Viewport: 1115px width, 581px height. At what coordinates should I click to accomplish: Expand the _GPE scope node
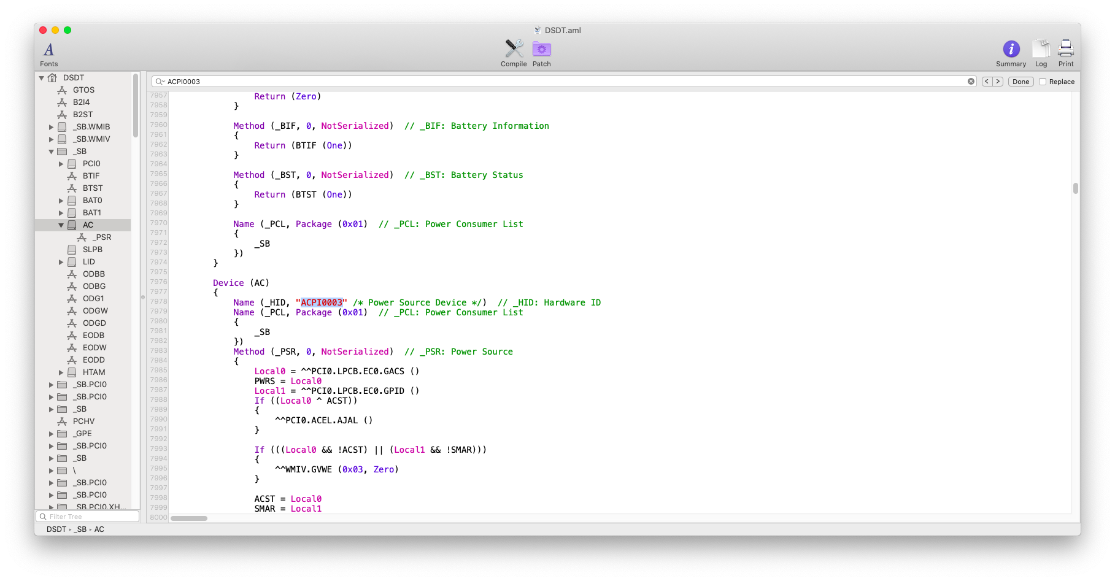point(51,433)
